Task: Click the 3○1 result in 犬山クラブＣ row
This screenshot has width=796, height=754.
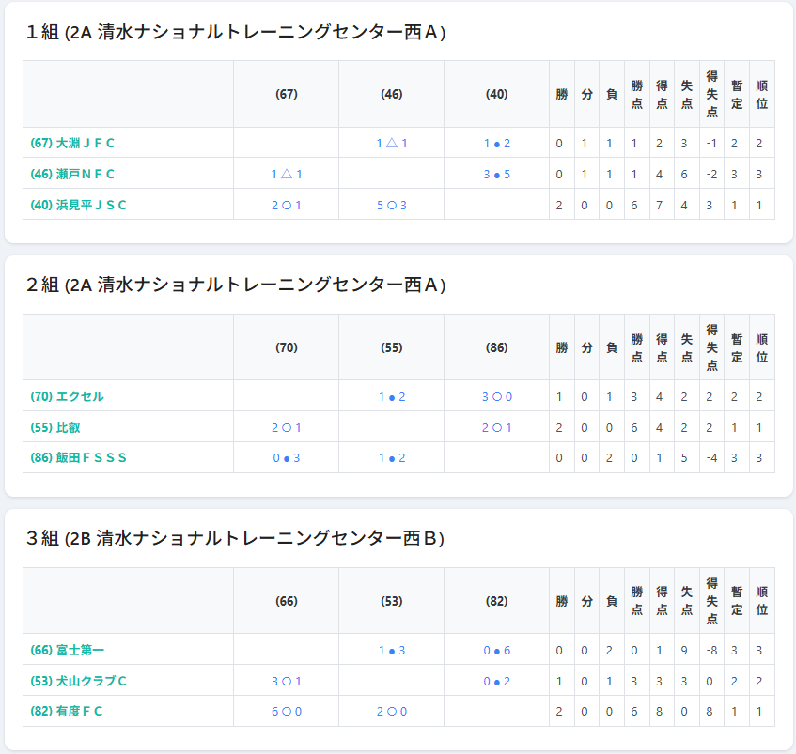Action: click(x=287, y=682)
